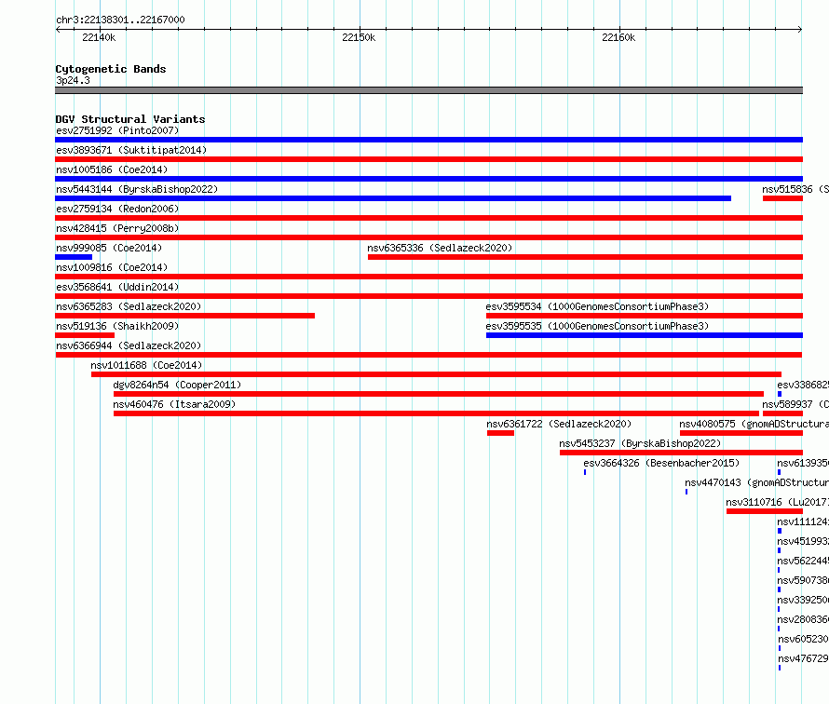
Task: Select the nsv6365283 (Sedlazeck2020) label
Action: pos(129,306)
